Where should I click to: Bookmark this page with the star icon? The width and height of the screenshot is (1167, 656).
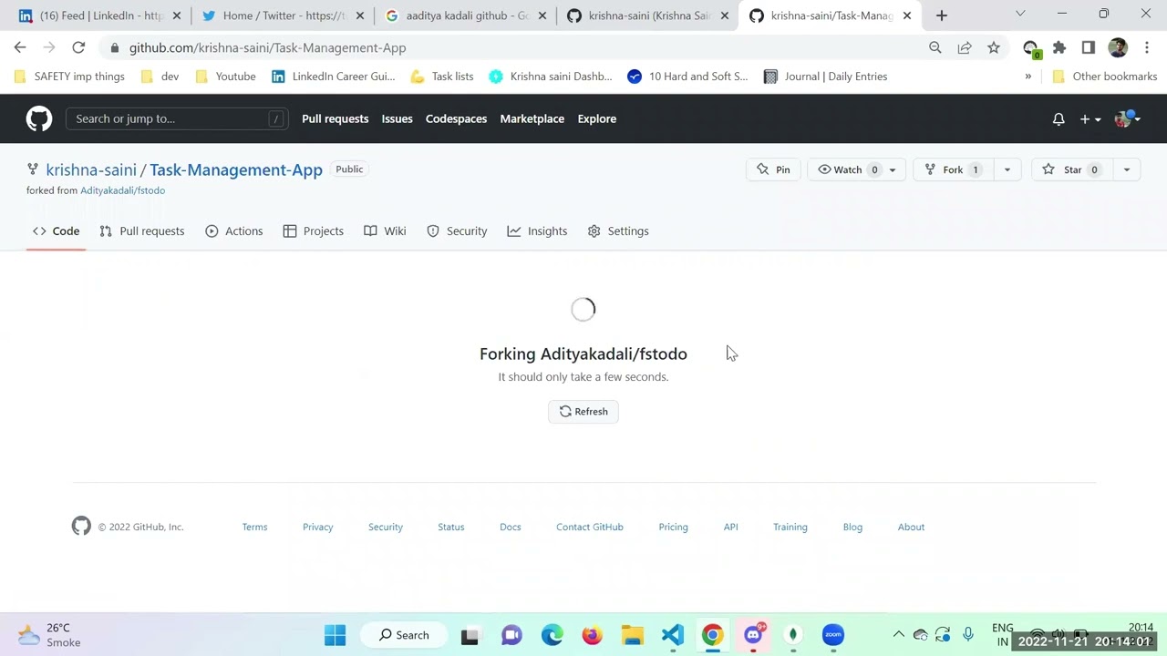(994, 47)
